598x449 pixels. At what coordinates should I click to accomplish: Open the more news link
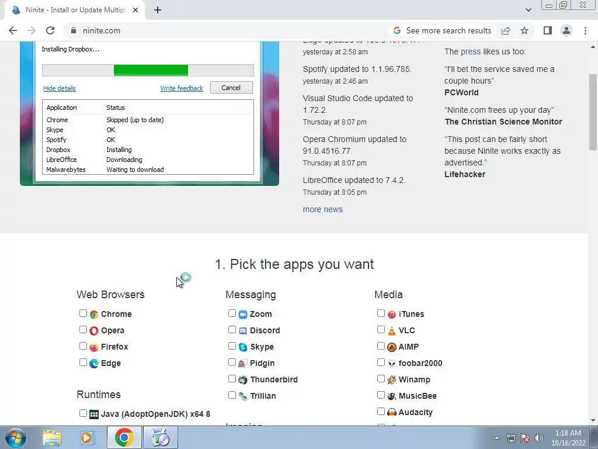tap(322, 209)
